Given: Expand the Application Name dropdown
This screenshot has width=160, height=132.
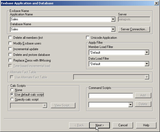Looking at the screenshot, I should [x=113, y=19].
